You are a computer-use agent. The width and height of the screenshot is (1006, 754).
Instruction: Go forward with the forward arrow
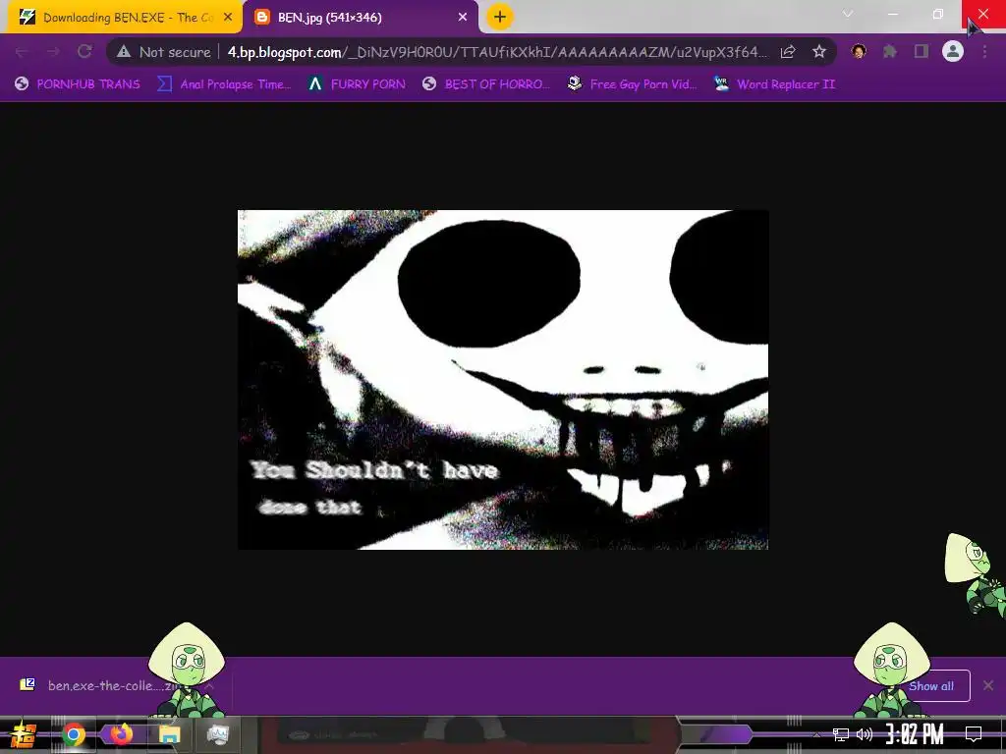coord(53,52)
